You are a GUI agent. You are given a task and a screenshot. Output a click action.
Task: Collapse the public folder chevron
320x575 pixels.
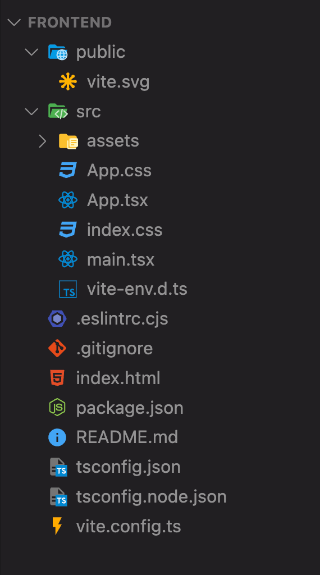(x=31, y=52)
